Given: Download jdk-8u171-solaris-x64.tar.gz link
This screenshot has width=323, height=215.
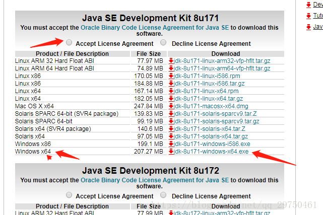Looking at the screenshot, I should coord(211,136).
